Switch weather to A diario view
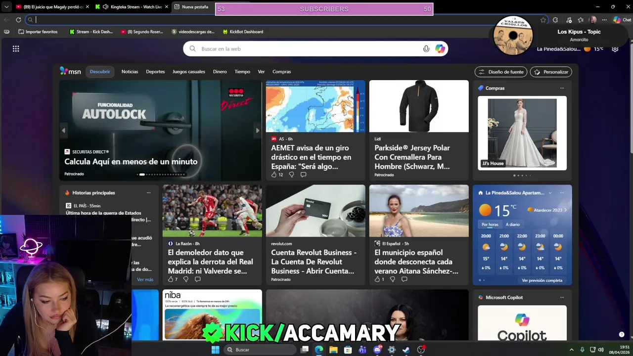Image resolution: width=633 pixels, height=356 pixels. pos(513,224)
